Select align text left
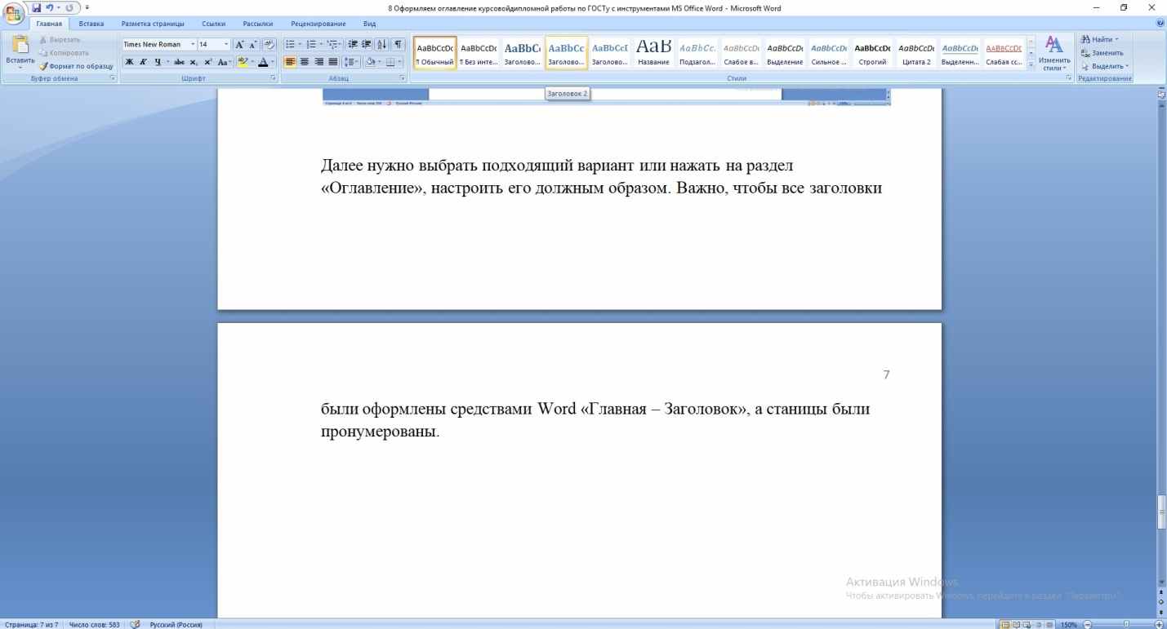 pyautogui.click(x=291, y=62)
